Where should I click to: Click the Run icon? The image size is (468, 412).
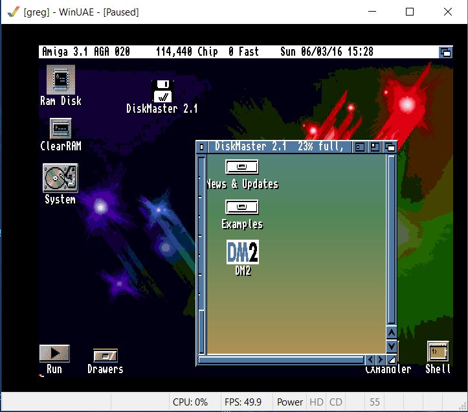54,353
